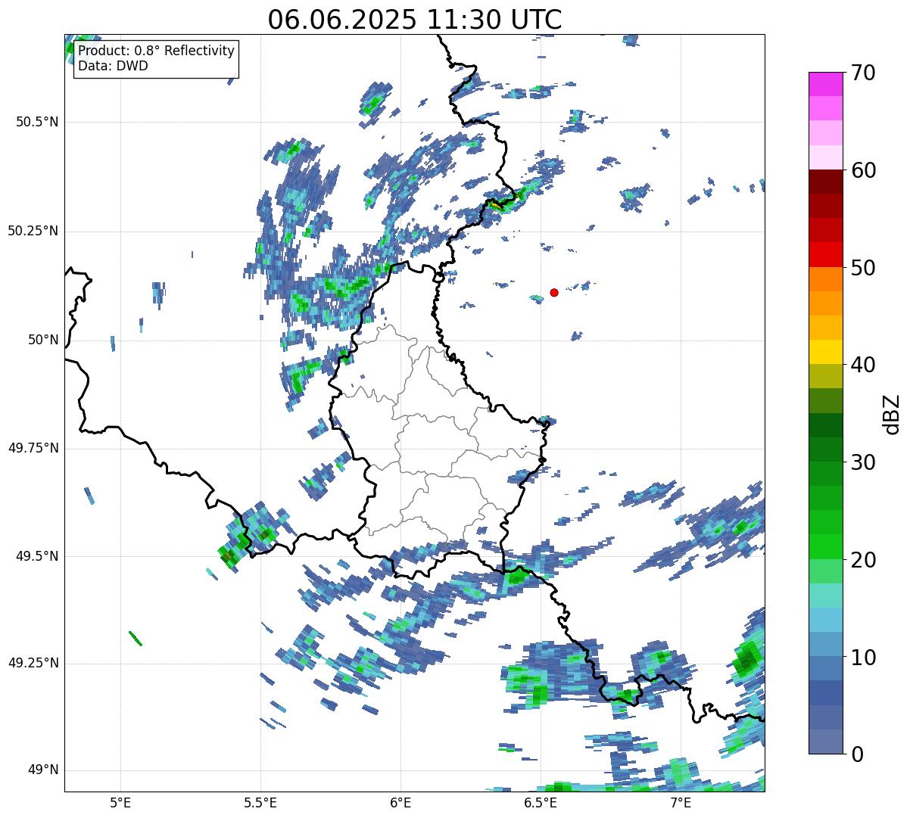The width and height of the screenshot is (910, 818).
Task: Click the 70 colorbar tick label
Action: (x=863, y=73)
